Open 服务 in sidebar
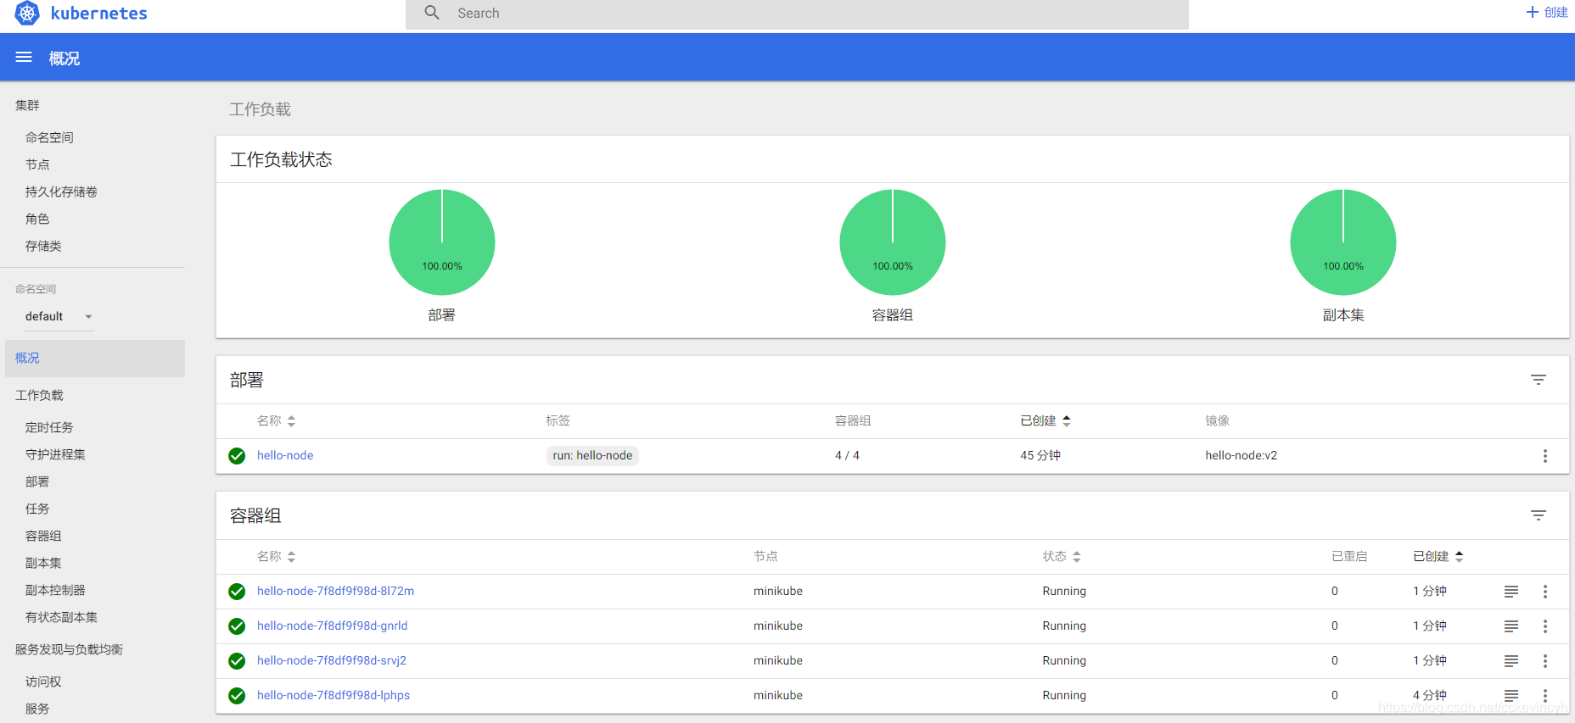This screenshot has width=1575, height=723. 37,709
